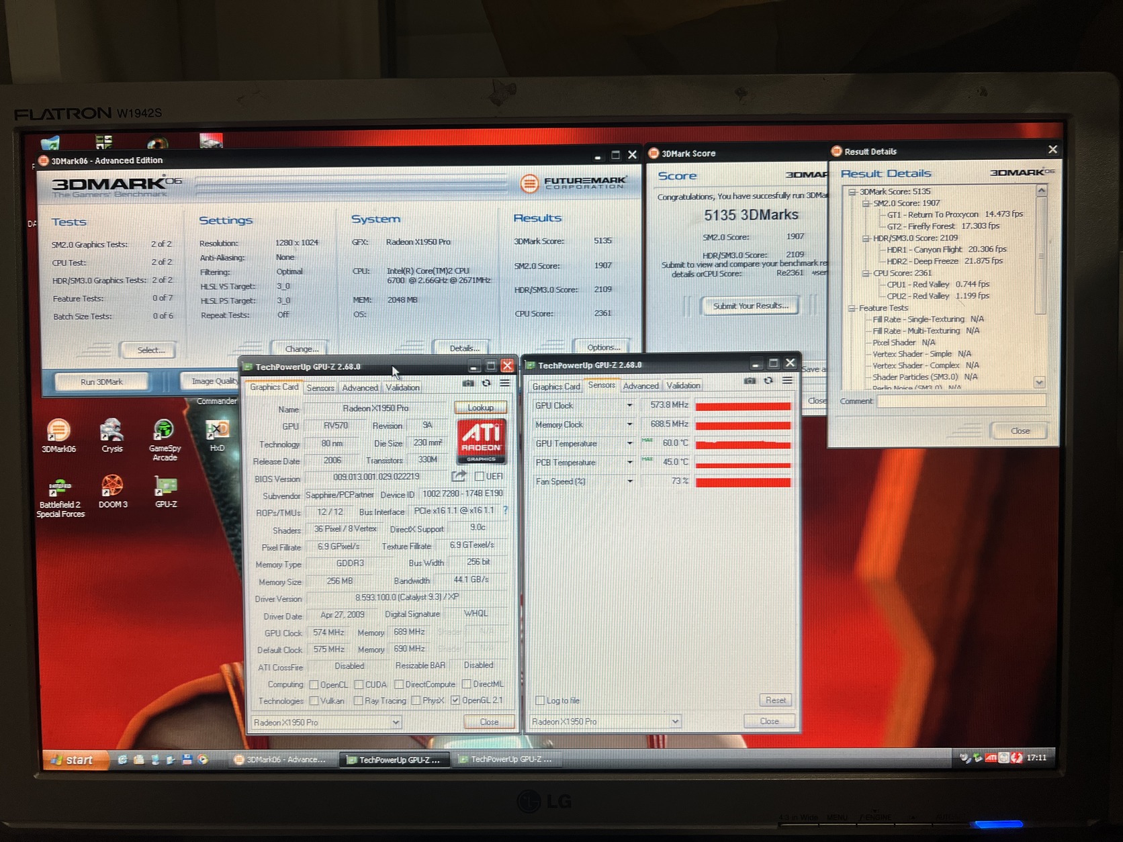The height and width of the screenshot is (842, 1123).
Task: Toggle the Vulkan checkbox
Action: point(314,701)
